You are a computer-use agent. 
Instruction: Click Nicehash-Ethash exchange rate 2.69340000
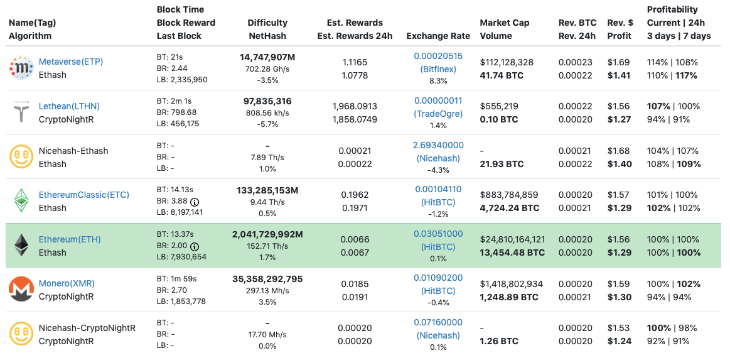tap(438, 145)
